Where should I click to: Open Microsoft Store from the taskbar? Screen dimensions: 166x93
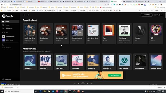point(49,91)
